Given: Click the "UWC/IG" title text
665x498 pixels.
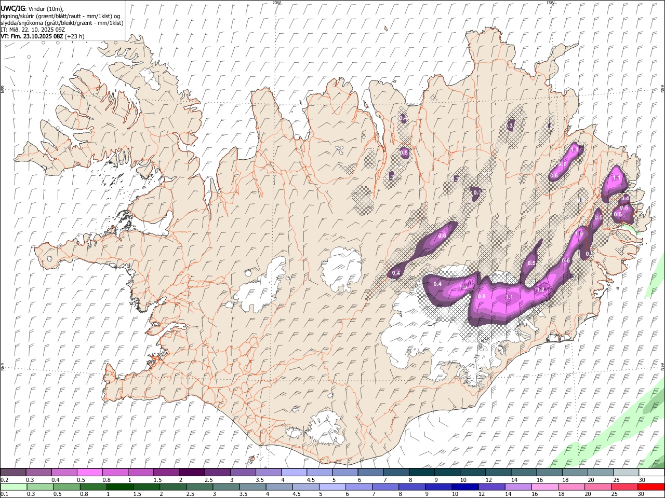Looking at the screenshot, I should (12, 8).
